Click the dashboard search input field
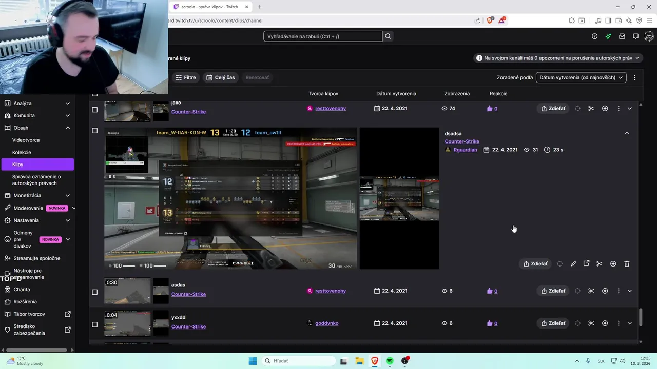 click(323, 36)
